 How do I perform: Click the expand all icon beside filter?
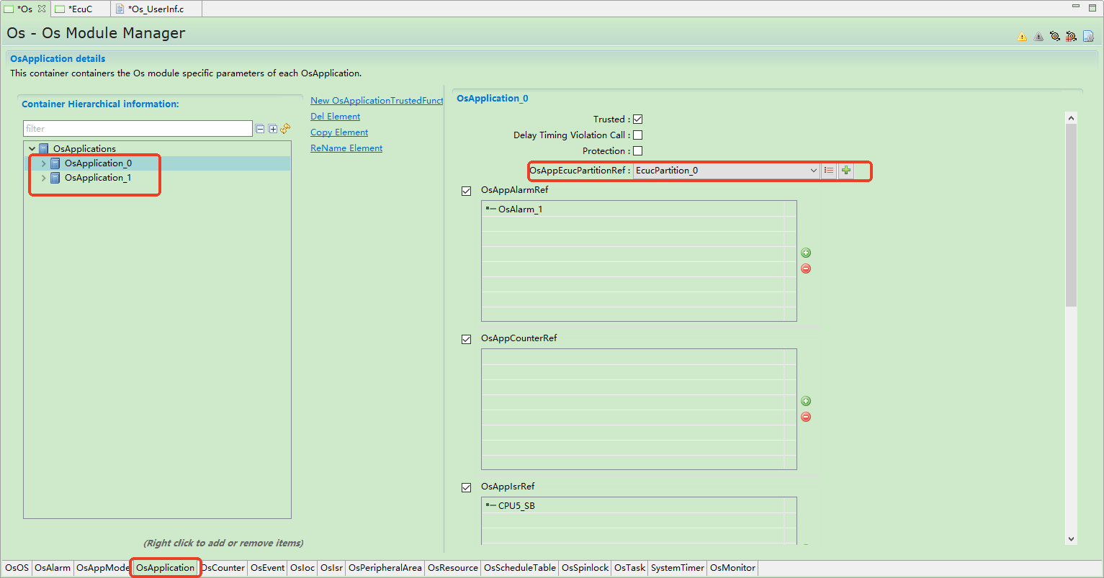(273, 129)
